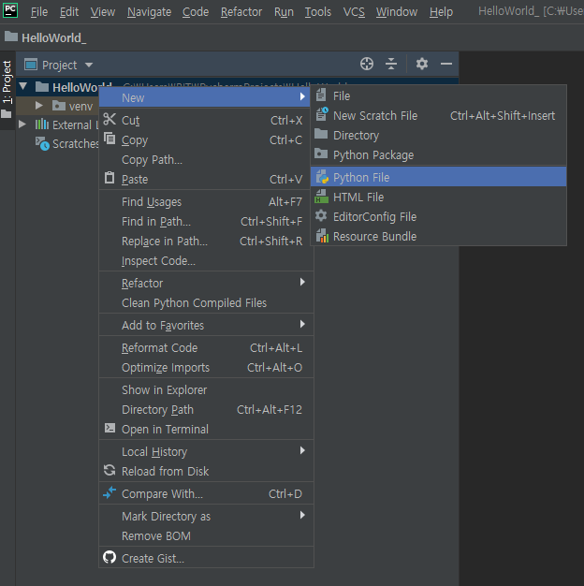Open the Mark Directory as submenu arrow
The image size is (584, 586).
pos(302,515)
